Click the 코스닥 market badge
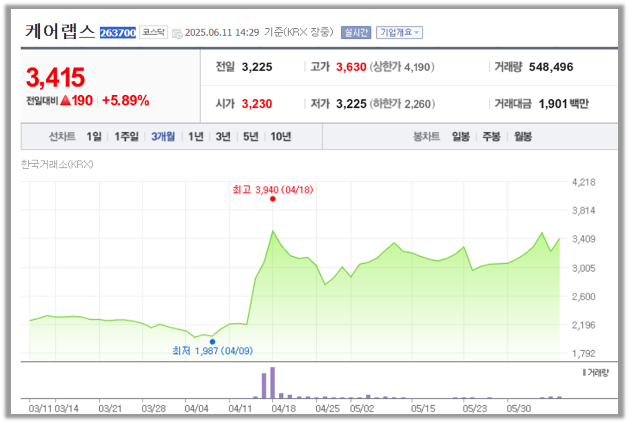This screenshot has width=629, height=423. [154, 32]
